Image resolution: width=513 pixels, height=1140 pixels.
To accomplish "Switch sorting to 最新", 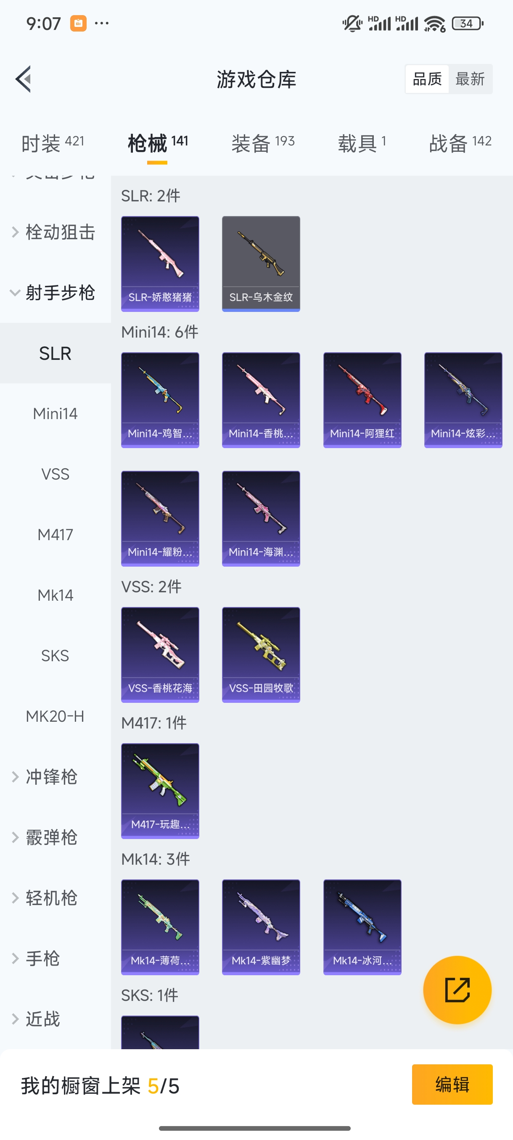I will [x=470, y=79].
